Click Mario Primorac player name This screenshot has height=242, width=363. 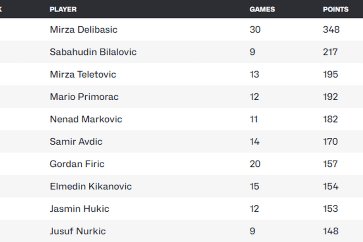click(84, 97)
